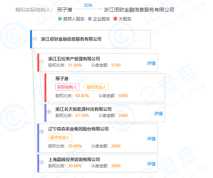Click the 30% control percentage
Image resolution: width=213 pixels, height=178 pixels.
(88, 5)
